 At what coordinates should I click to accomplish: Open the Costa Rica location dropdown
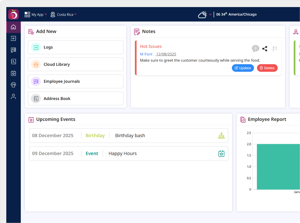(x=64, y=15)
